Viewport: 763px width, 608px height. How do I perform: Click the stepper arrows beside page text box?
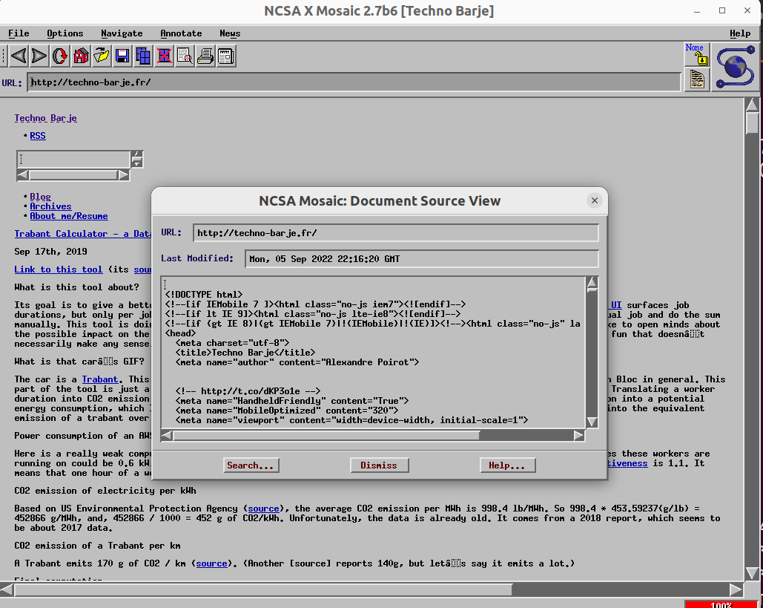click(x=137, y=160)
